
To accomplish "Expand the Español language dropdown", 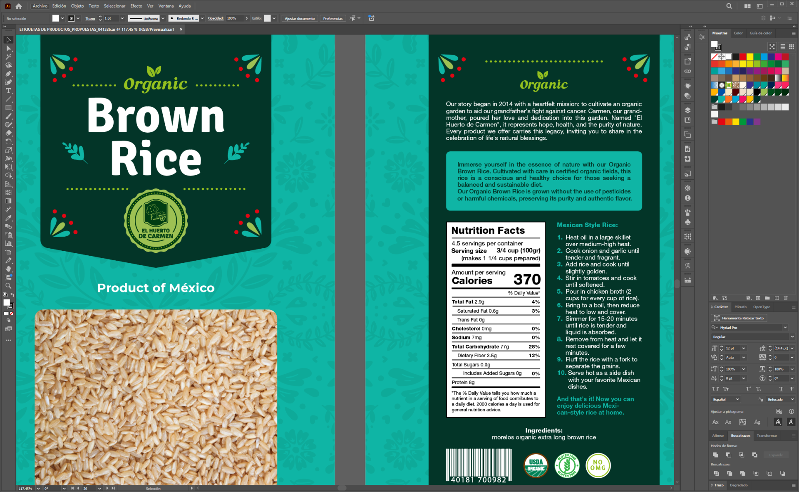I will click(726, 399).
